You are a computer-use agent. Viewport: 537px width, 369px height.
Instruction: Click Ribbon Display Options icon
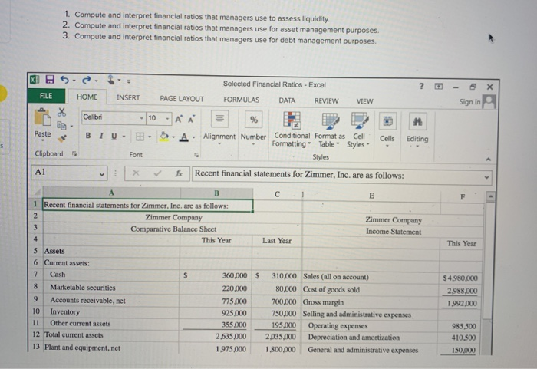(439, 87)
